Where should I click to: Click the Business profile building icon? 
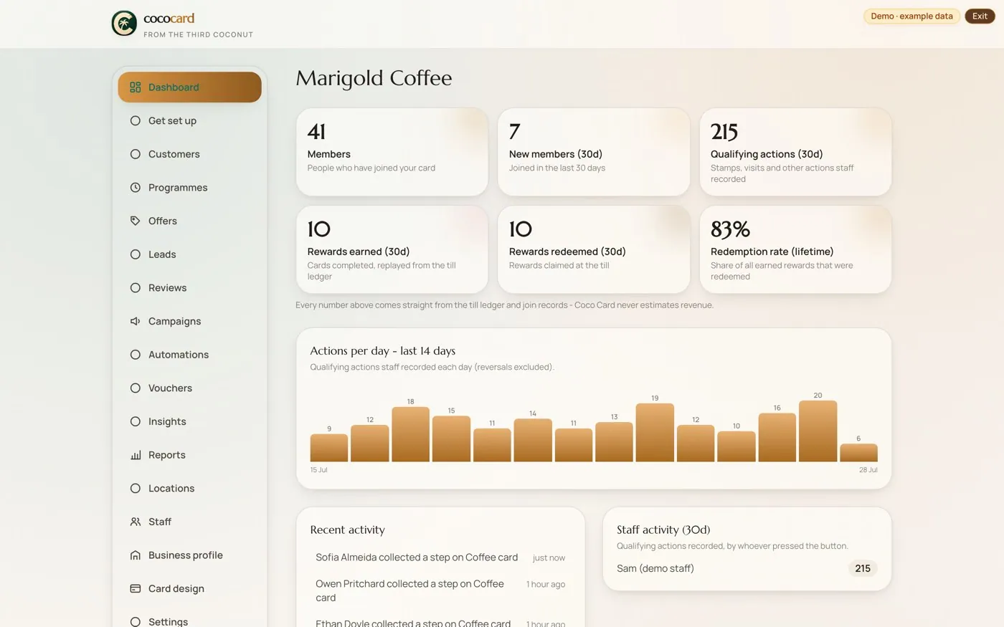[x=135, y=555]
